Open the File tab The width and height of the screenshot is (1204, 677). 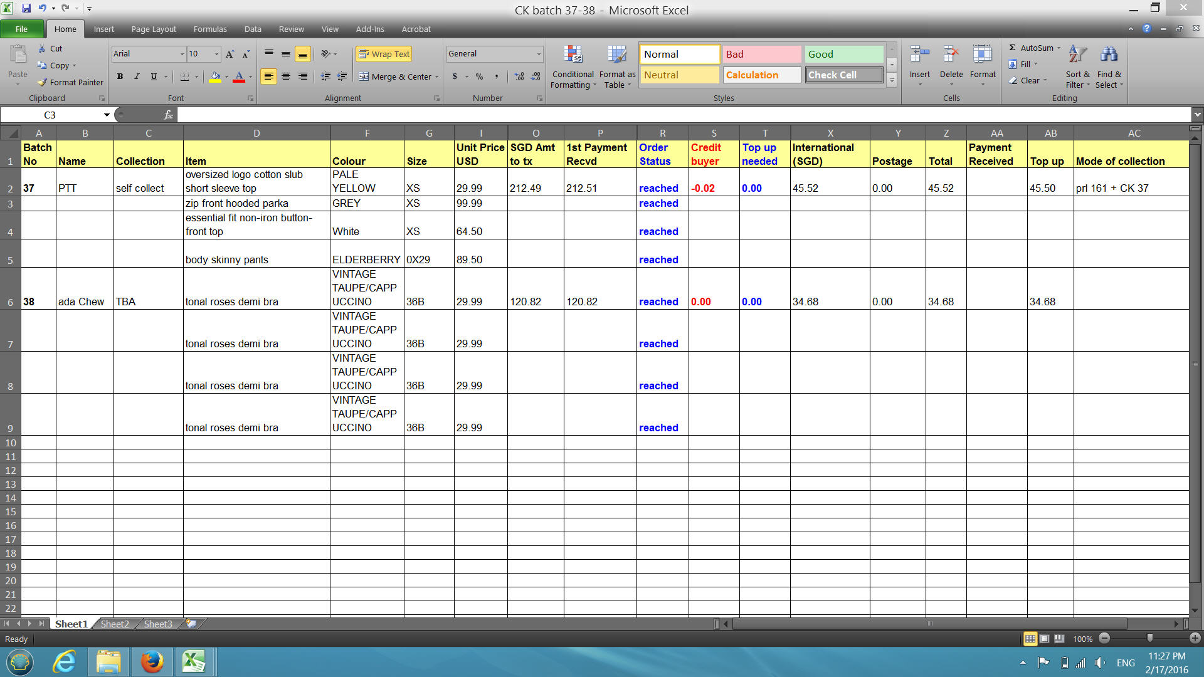coord(22,29)
